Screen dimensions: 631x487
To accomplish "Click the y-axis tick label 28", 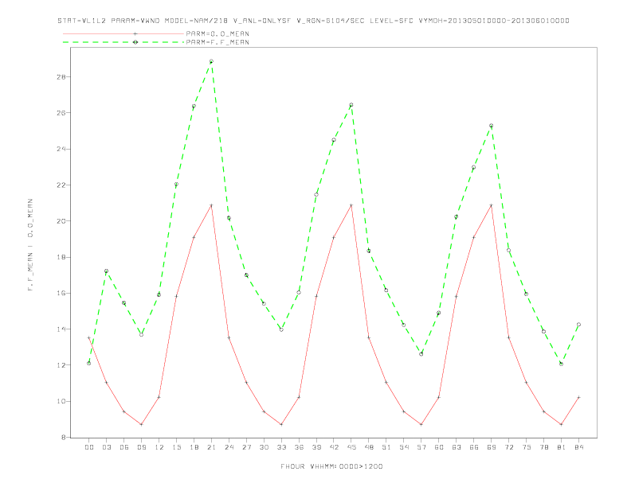I will pos(61,76).
